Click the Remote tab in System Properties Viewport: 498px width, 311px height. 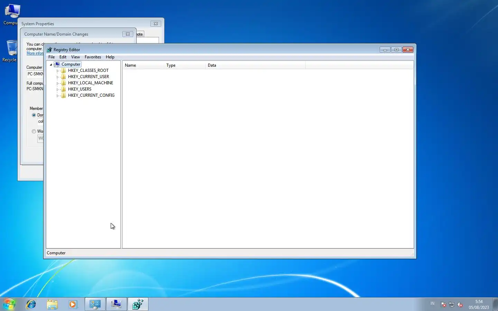(x=140, y=34)
